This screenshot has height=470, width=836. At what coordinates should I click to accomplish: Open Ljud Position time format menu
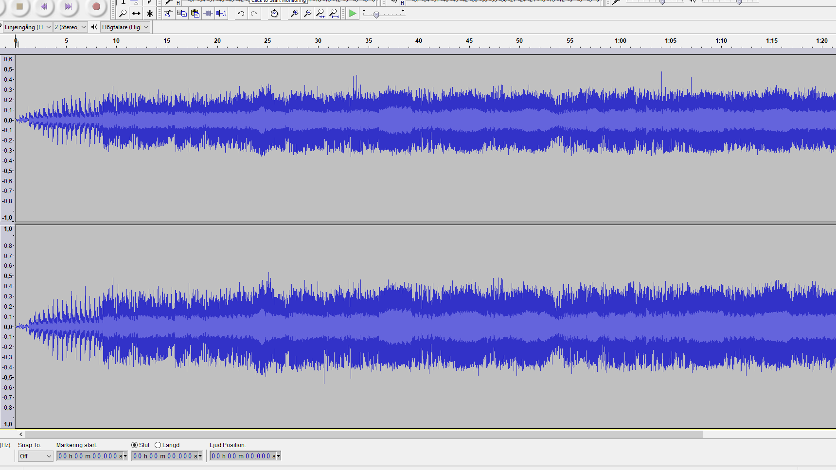278,456
